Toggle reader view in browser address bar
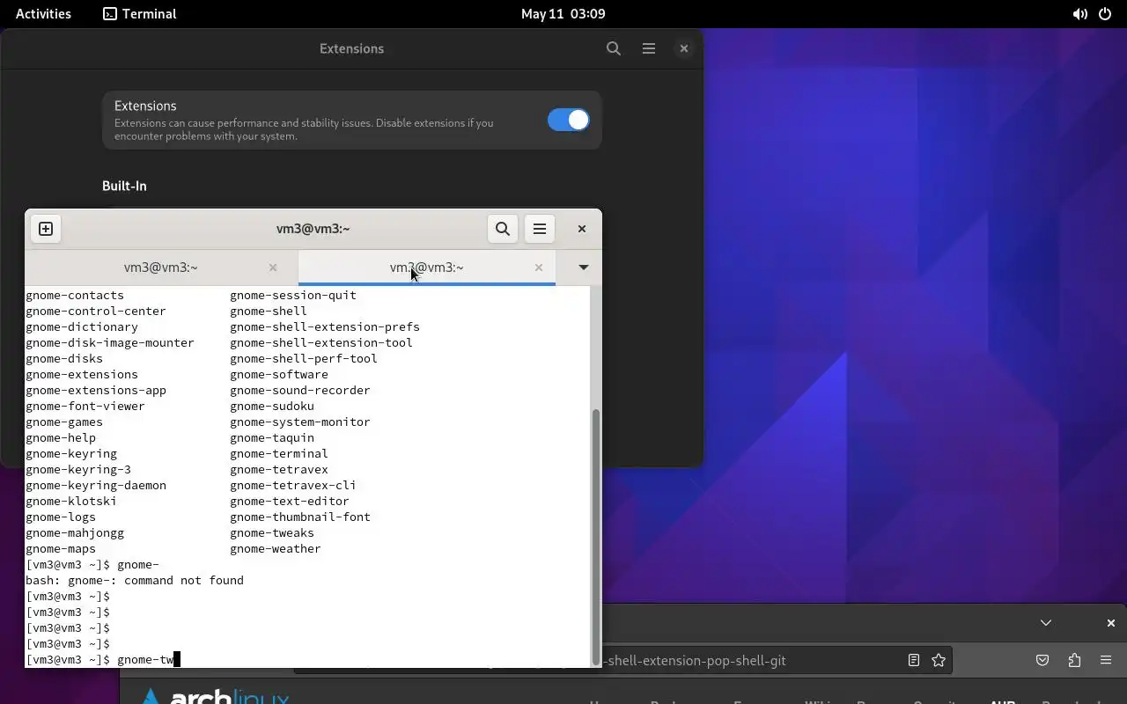 click(914, 660)
